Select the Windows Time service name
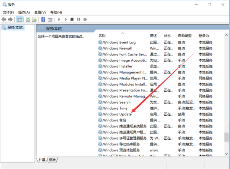This screenshot has width=230, height=169. click(115, 108)
